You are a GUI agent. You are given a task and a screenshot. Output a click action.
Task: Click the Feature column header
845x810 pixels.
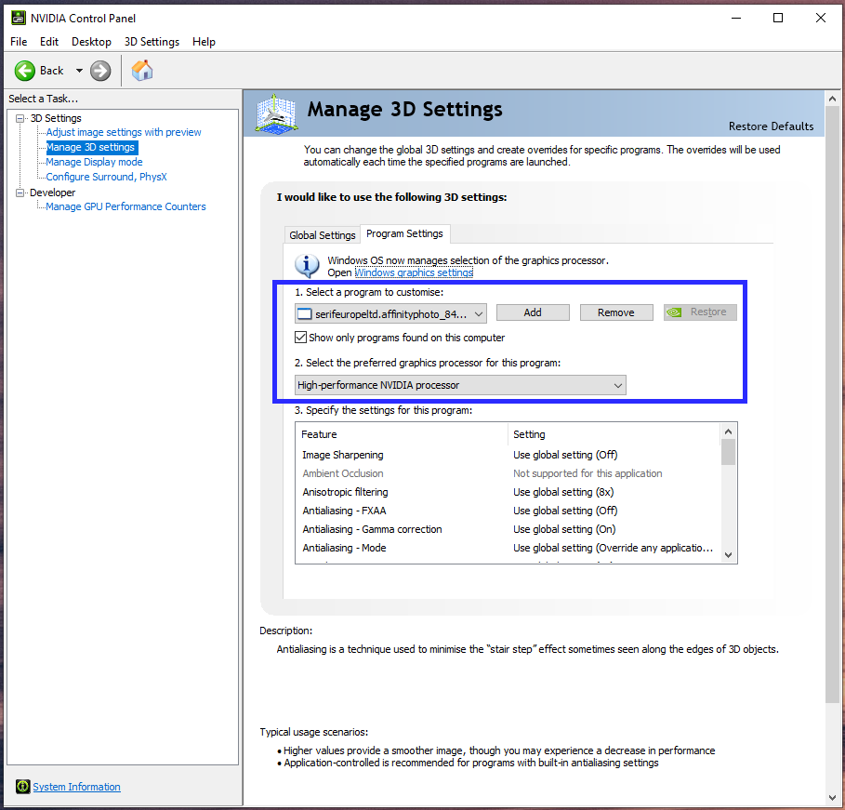click(402, 434)
